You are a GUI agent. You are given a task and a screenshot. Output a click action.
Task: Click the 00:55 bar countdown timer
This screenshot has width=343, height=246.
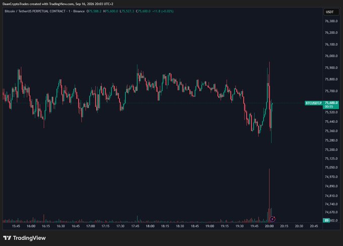(329, 107)
